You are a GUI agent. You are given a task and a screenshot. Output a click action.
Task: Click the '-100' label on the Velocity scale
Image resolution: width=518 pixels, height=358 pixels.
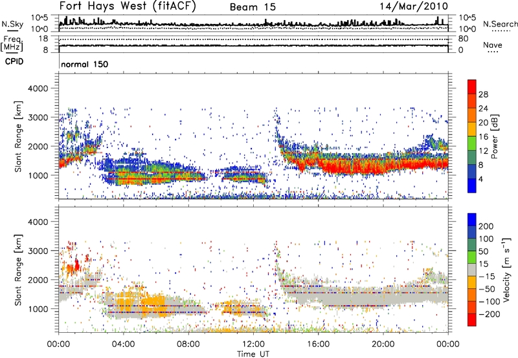click(489, 302)
